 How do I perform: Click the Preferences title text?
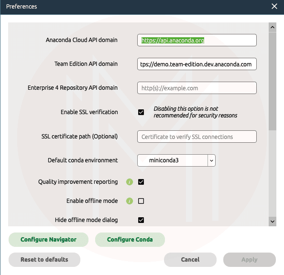[x=22, y=7]
